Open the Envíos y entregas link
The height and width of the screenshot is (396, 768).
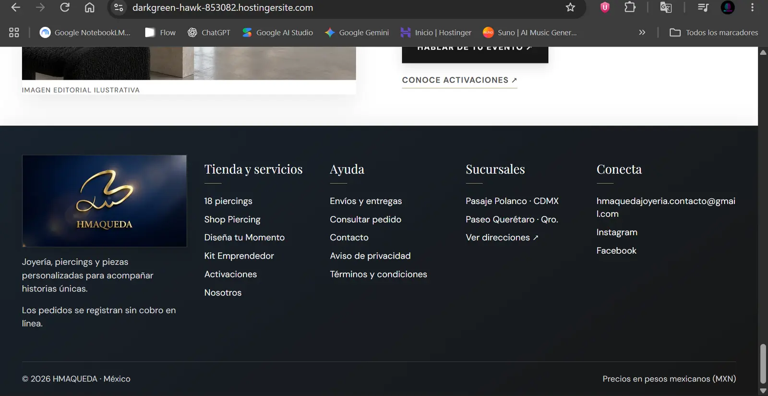[366, 201]
